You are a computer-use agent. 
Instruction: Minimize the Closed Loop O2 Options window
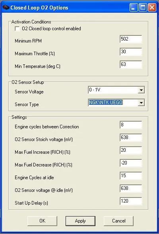point(133,8)
